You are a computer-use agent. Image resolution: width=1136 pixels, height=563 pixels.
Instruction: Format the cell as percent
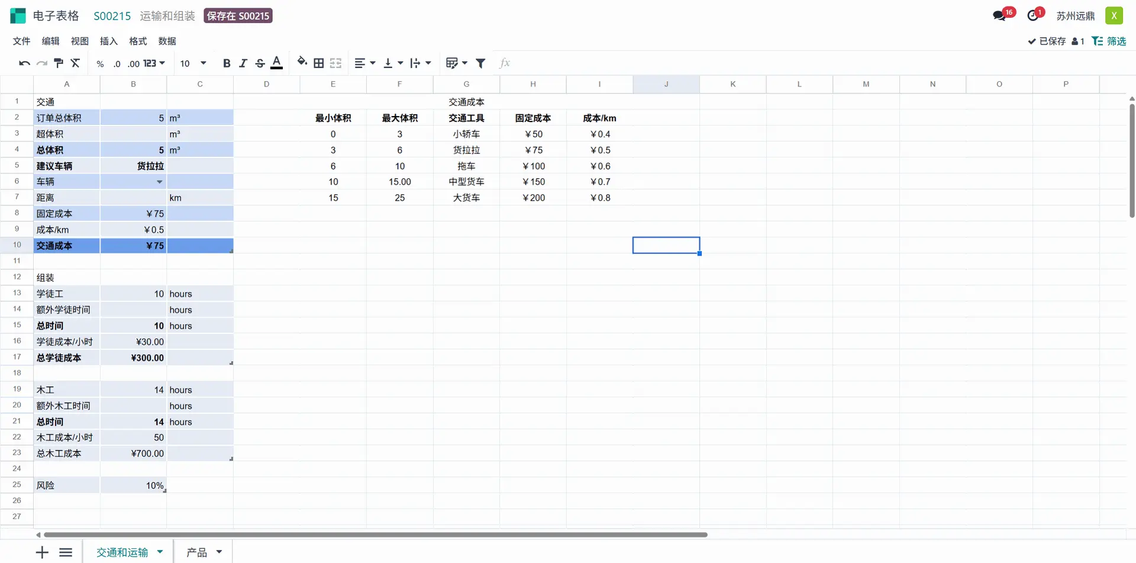point(100,64)
